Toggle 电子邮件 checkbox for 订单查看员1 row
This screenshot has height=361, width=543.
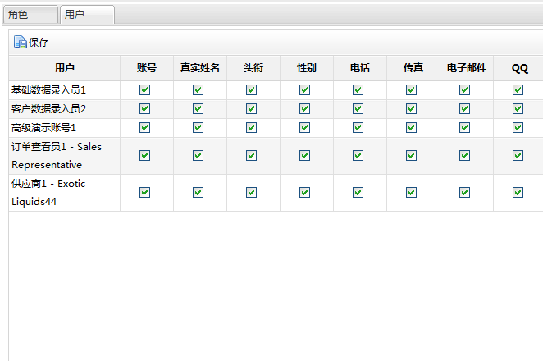[x=465, y=156]
